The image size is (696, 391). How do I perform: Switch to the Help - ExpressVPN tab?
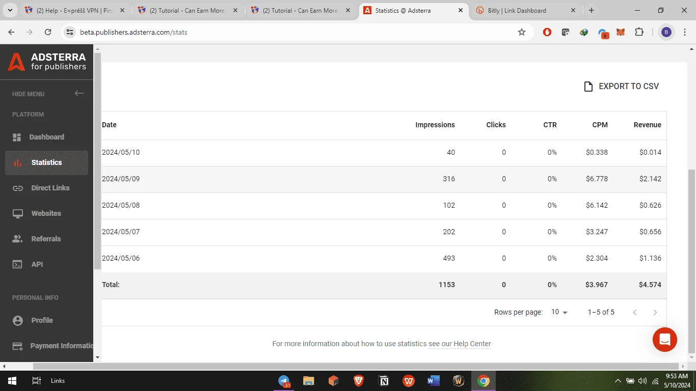tap(74, 10)
